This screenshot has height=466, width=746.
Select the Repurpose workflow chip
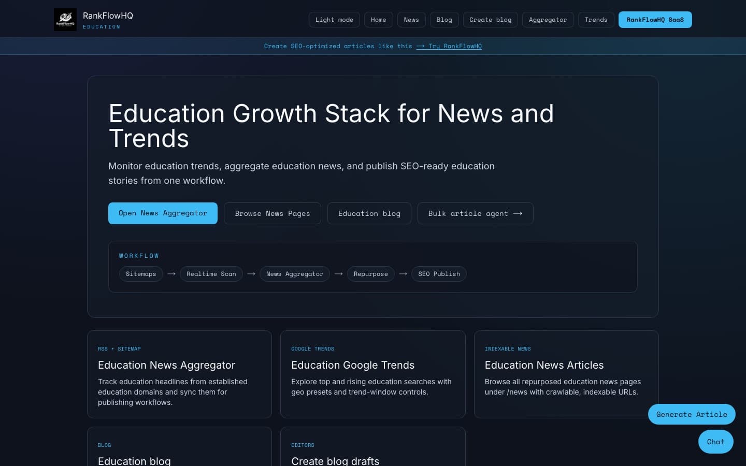click(371, 274)
